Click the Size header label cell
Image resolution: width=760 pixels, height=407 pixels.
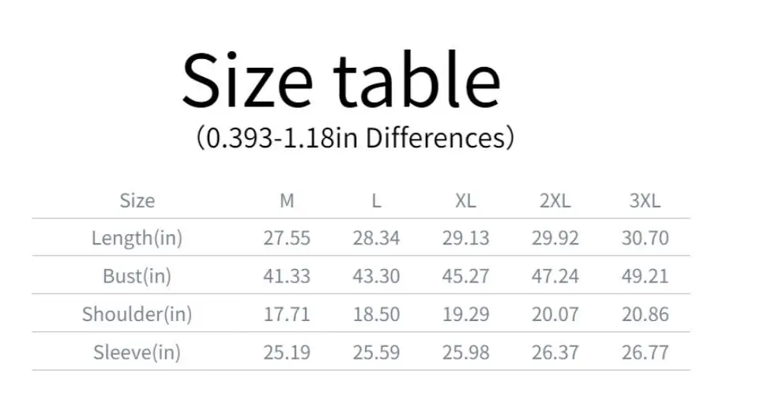pyautogui.click(x=137, y=200)
